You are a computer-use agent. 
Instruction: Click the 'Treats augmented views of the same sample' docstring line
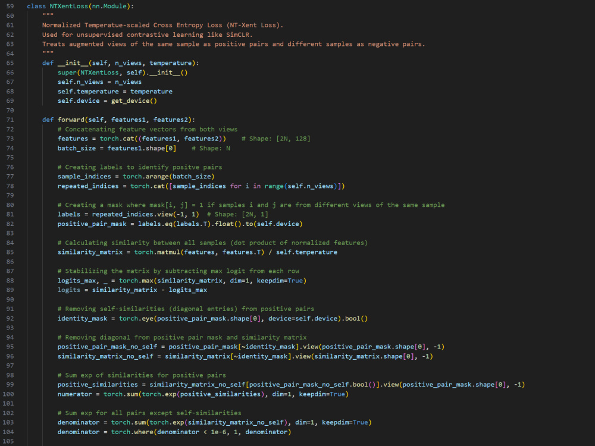coord(233,44)
